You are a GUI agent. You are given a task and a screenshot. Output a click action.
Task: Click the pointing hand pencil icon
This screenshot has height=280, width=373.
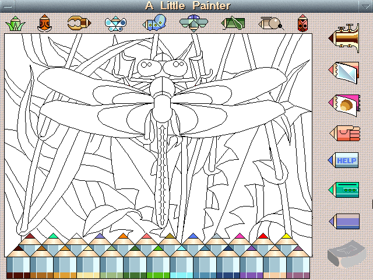[x=345, y=134]
